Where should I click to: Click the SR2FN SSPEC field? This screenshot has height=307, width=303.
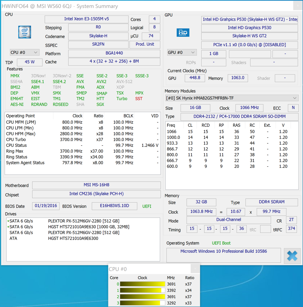click(98, 44)
